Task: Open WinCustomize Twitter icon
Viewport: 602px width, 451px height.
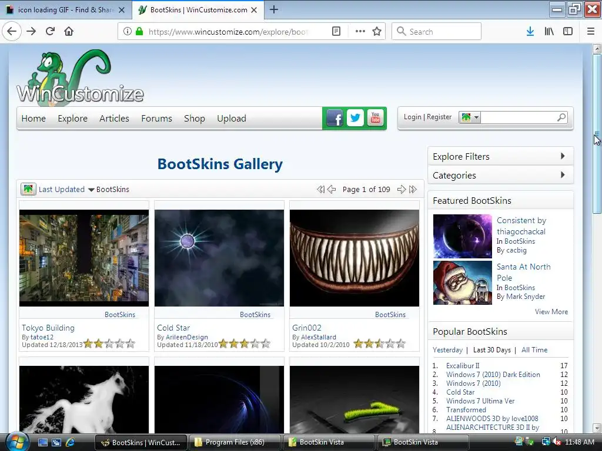Action: pos(355,117)
